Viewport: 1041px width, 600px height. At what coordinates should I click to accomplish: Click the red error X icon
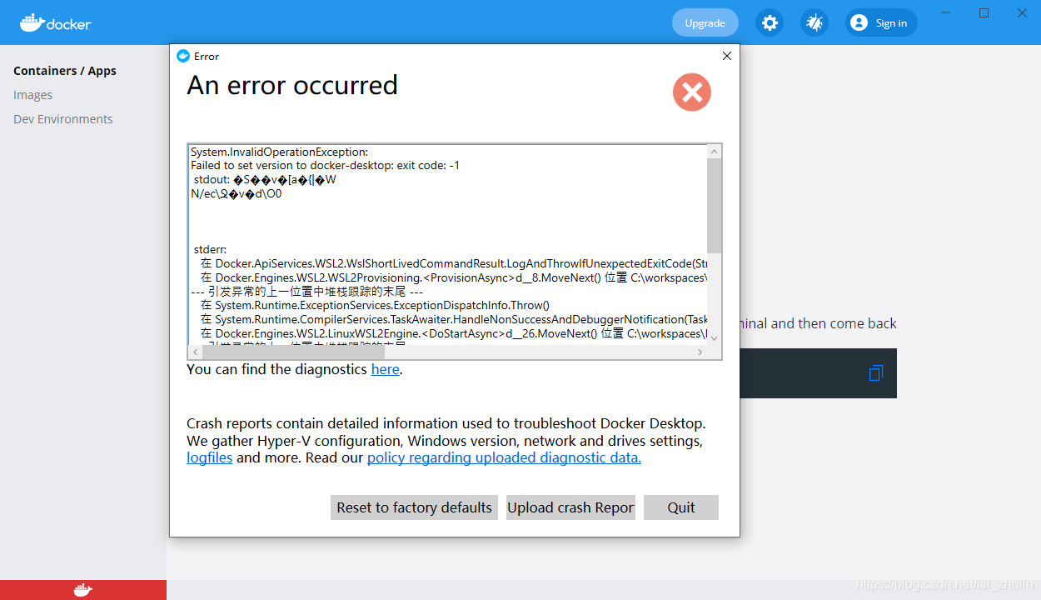pos(692,92)
